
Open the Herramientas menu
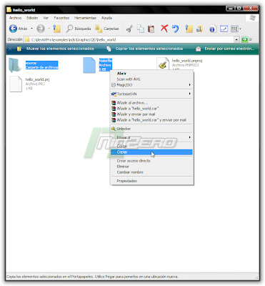85,18
